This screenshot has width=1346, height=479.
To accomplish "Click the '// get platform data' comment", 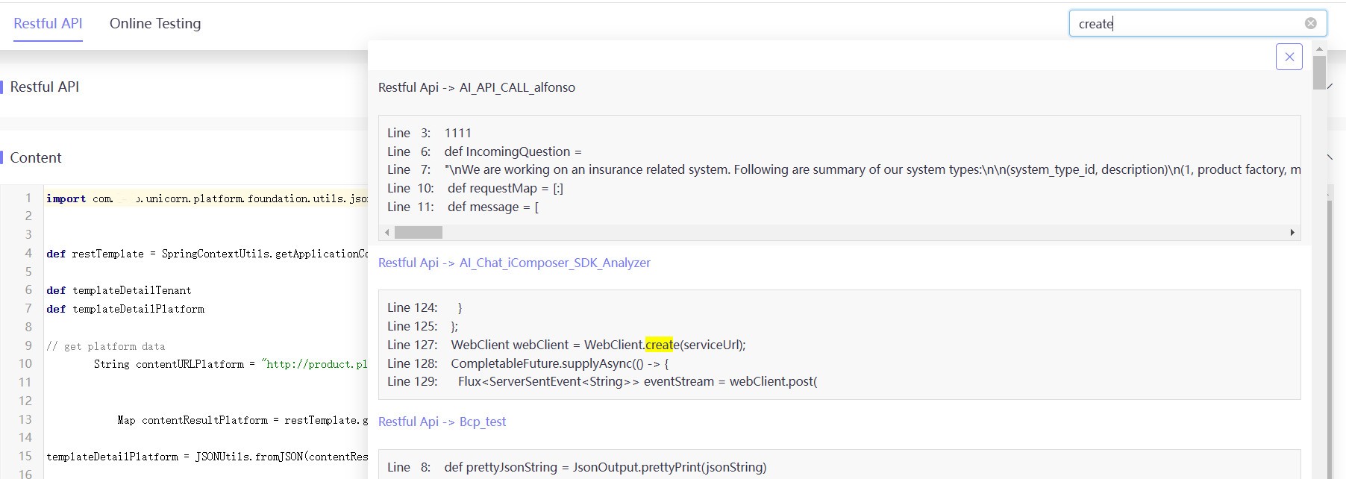I will [106, 346].
